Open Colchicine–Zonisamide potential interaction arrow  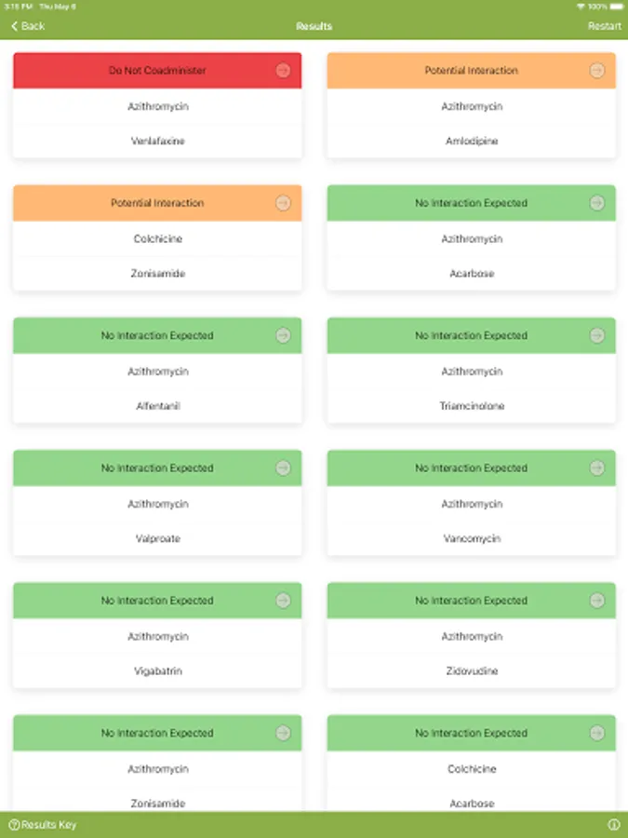click(283, 203)
